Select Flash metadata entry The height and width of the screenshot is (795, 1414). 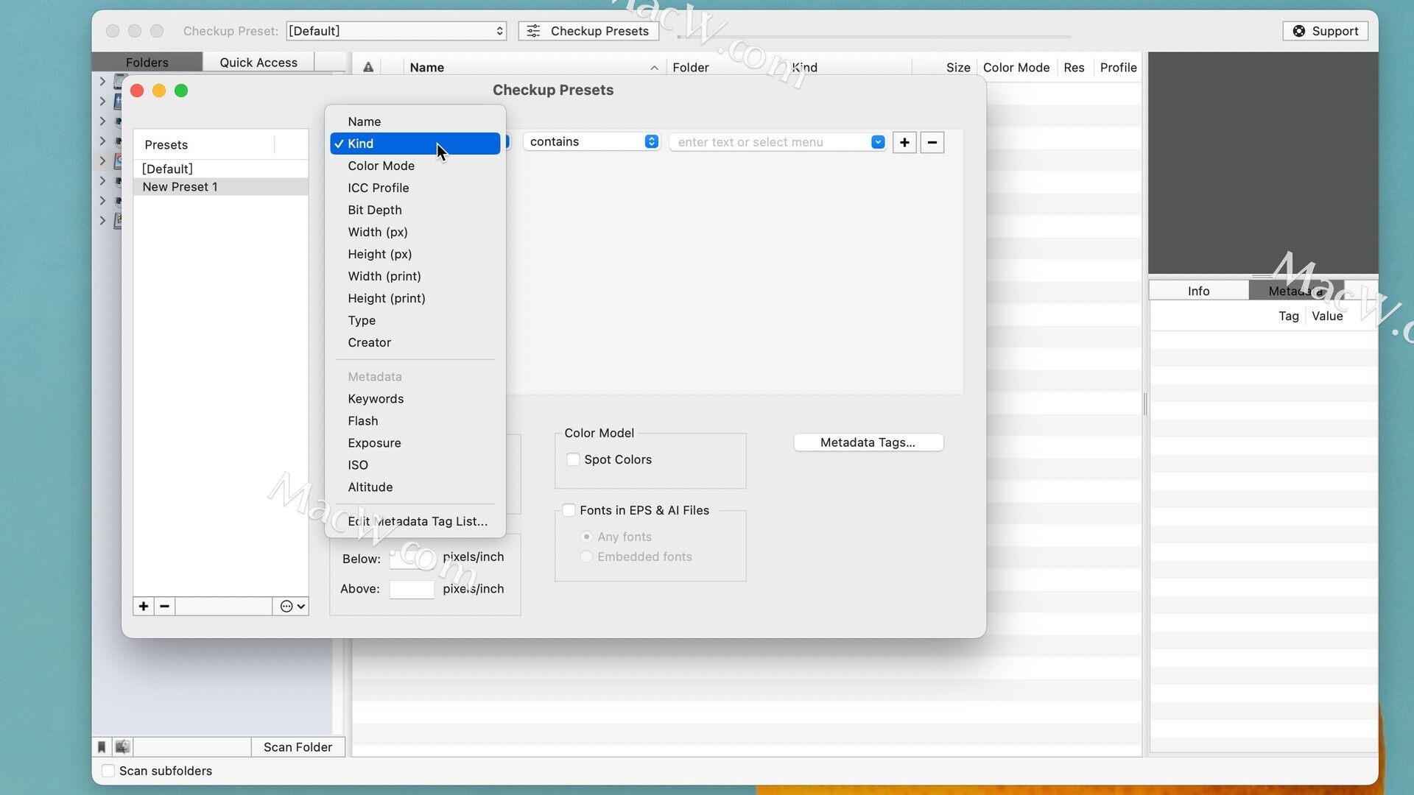[x=415, y=420]
